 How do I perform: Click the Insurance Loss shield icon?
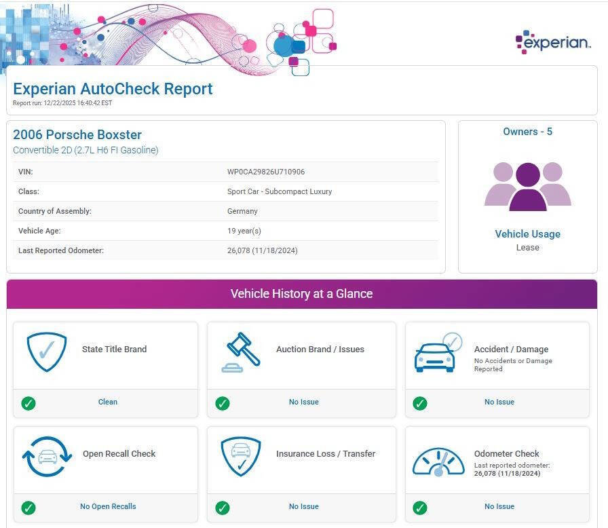coord(241,456)
